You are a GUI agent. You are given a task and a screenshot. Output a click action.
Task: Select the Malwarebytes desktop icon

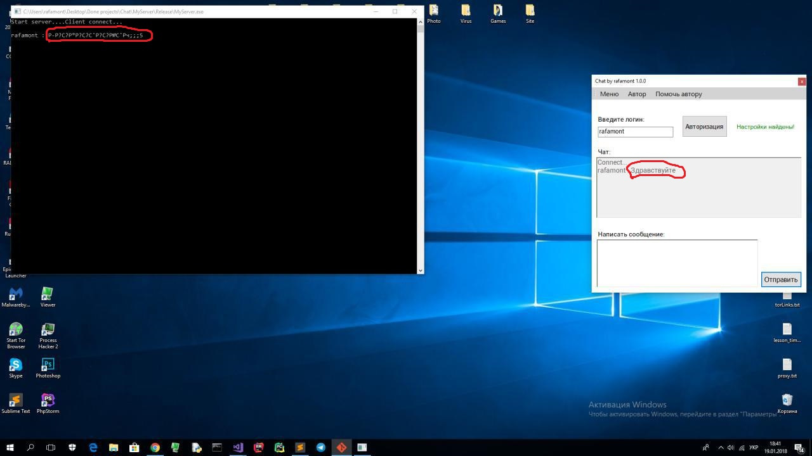click(x=16, y=297)
